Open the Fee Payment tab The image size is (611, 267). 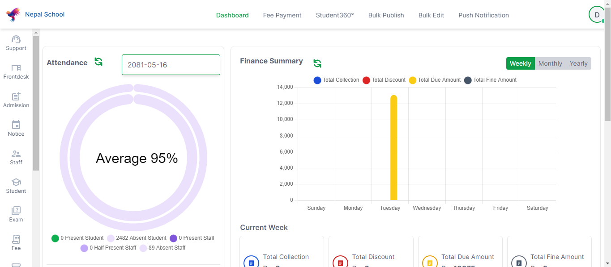(x=282, y=15)
